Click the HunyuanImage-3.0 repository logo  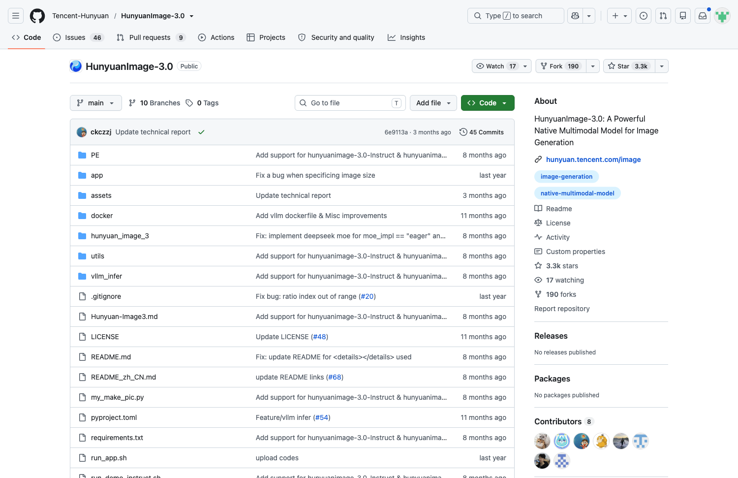(x=76, y=66)
